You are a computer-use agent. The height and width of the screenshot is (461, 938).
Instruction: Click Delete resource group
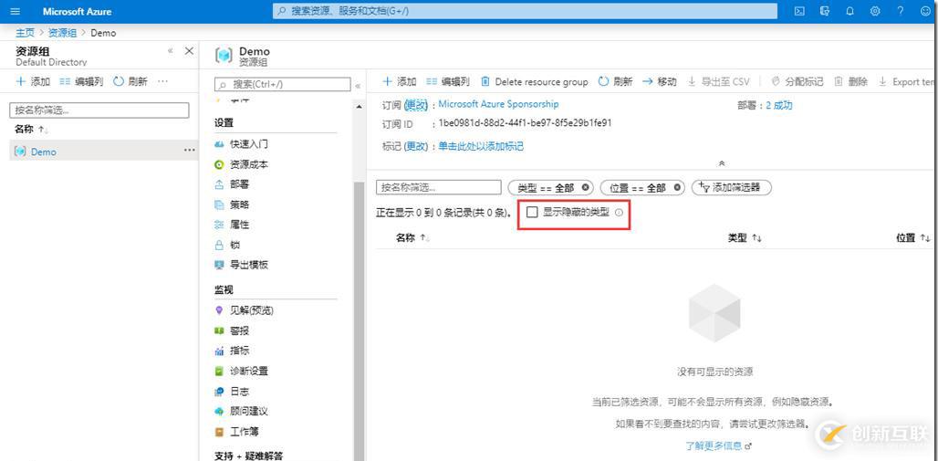tap(534, 81)
